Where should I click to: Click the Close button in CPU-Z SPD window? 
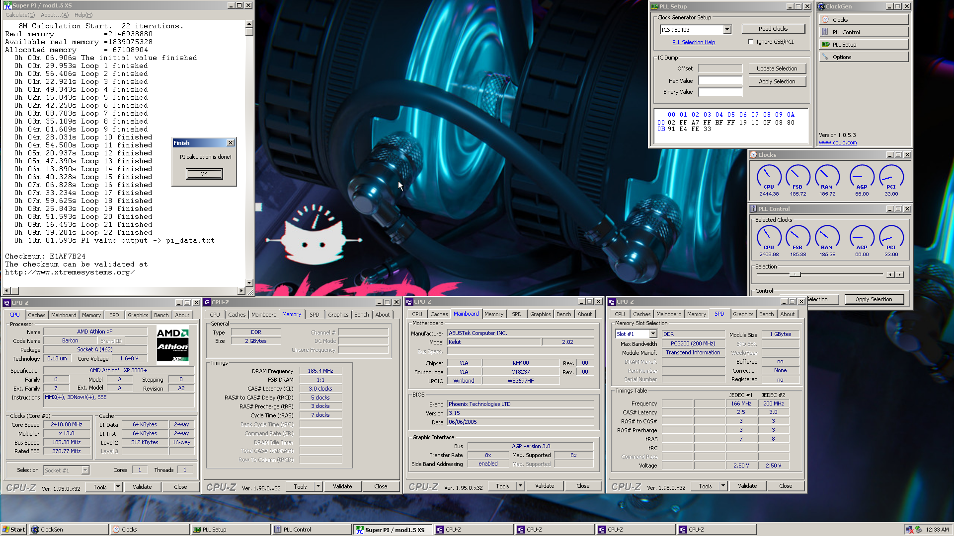[x=786, y=486]
